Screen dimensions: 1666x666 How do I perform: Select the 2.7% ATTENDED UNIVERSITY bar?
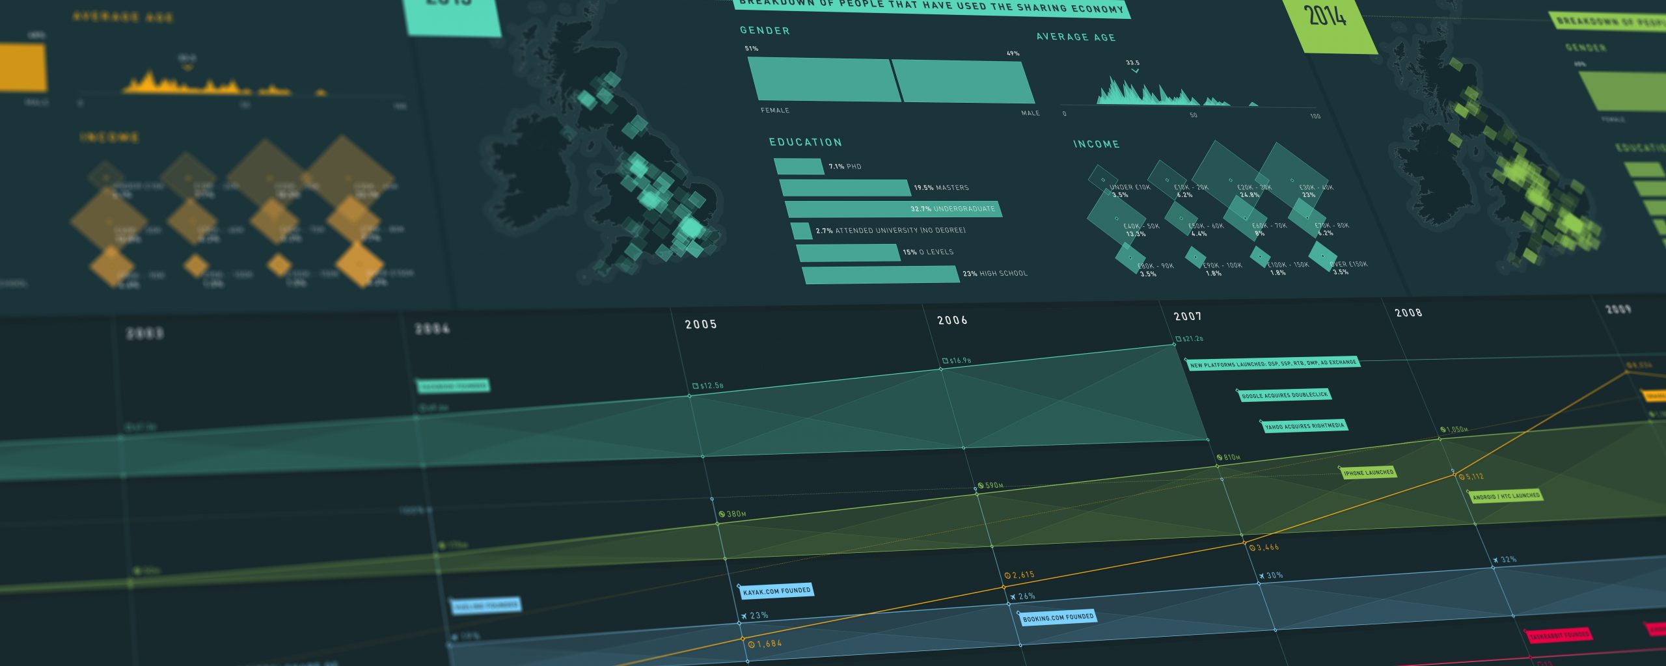[x=801, y=231]
